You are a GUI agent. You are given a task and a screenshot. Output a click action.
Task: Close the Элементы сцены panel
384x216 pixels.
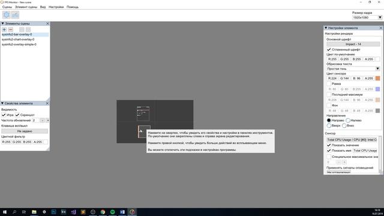[47, 23]
